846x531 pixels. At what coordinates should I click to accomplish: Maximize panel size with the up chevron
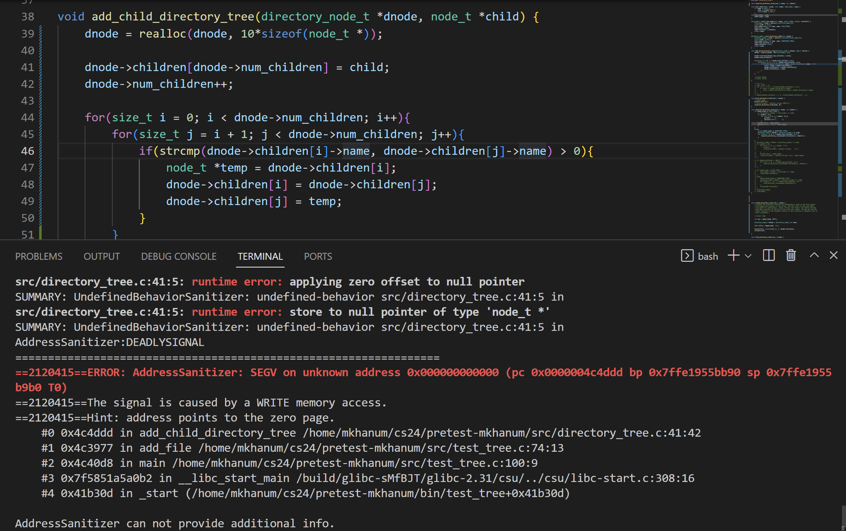[814, 256]
